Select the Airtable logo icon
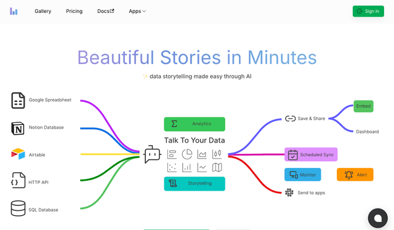 click(18, 154)
